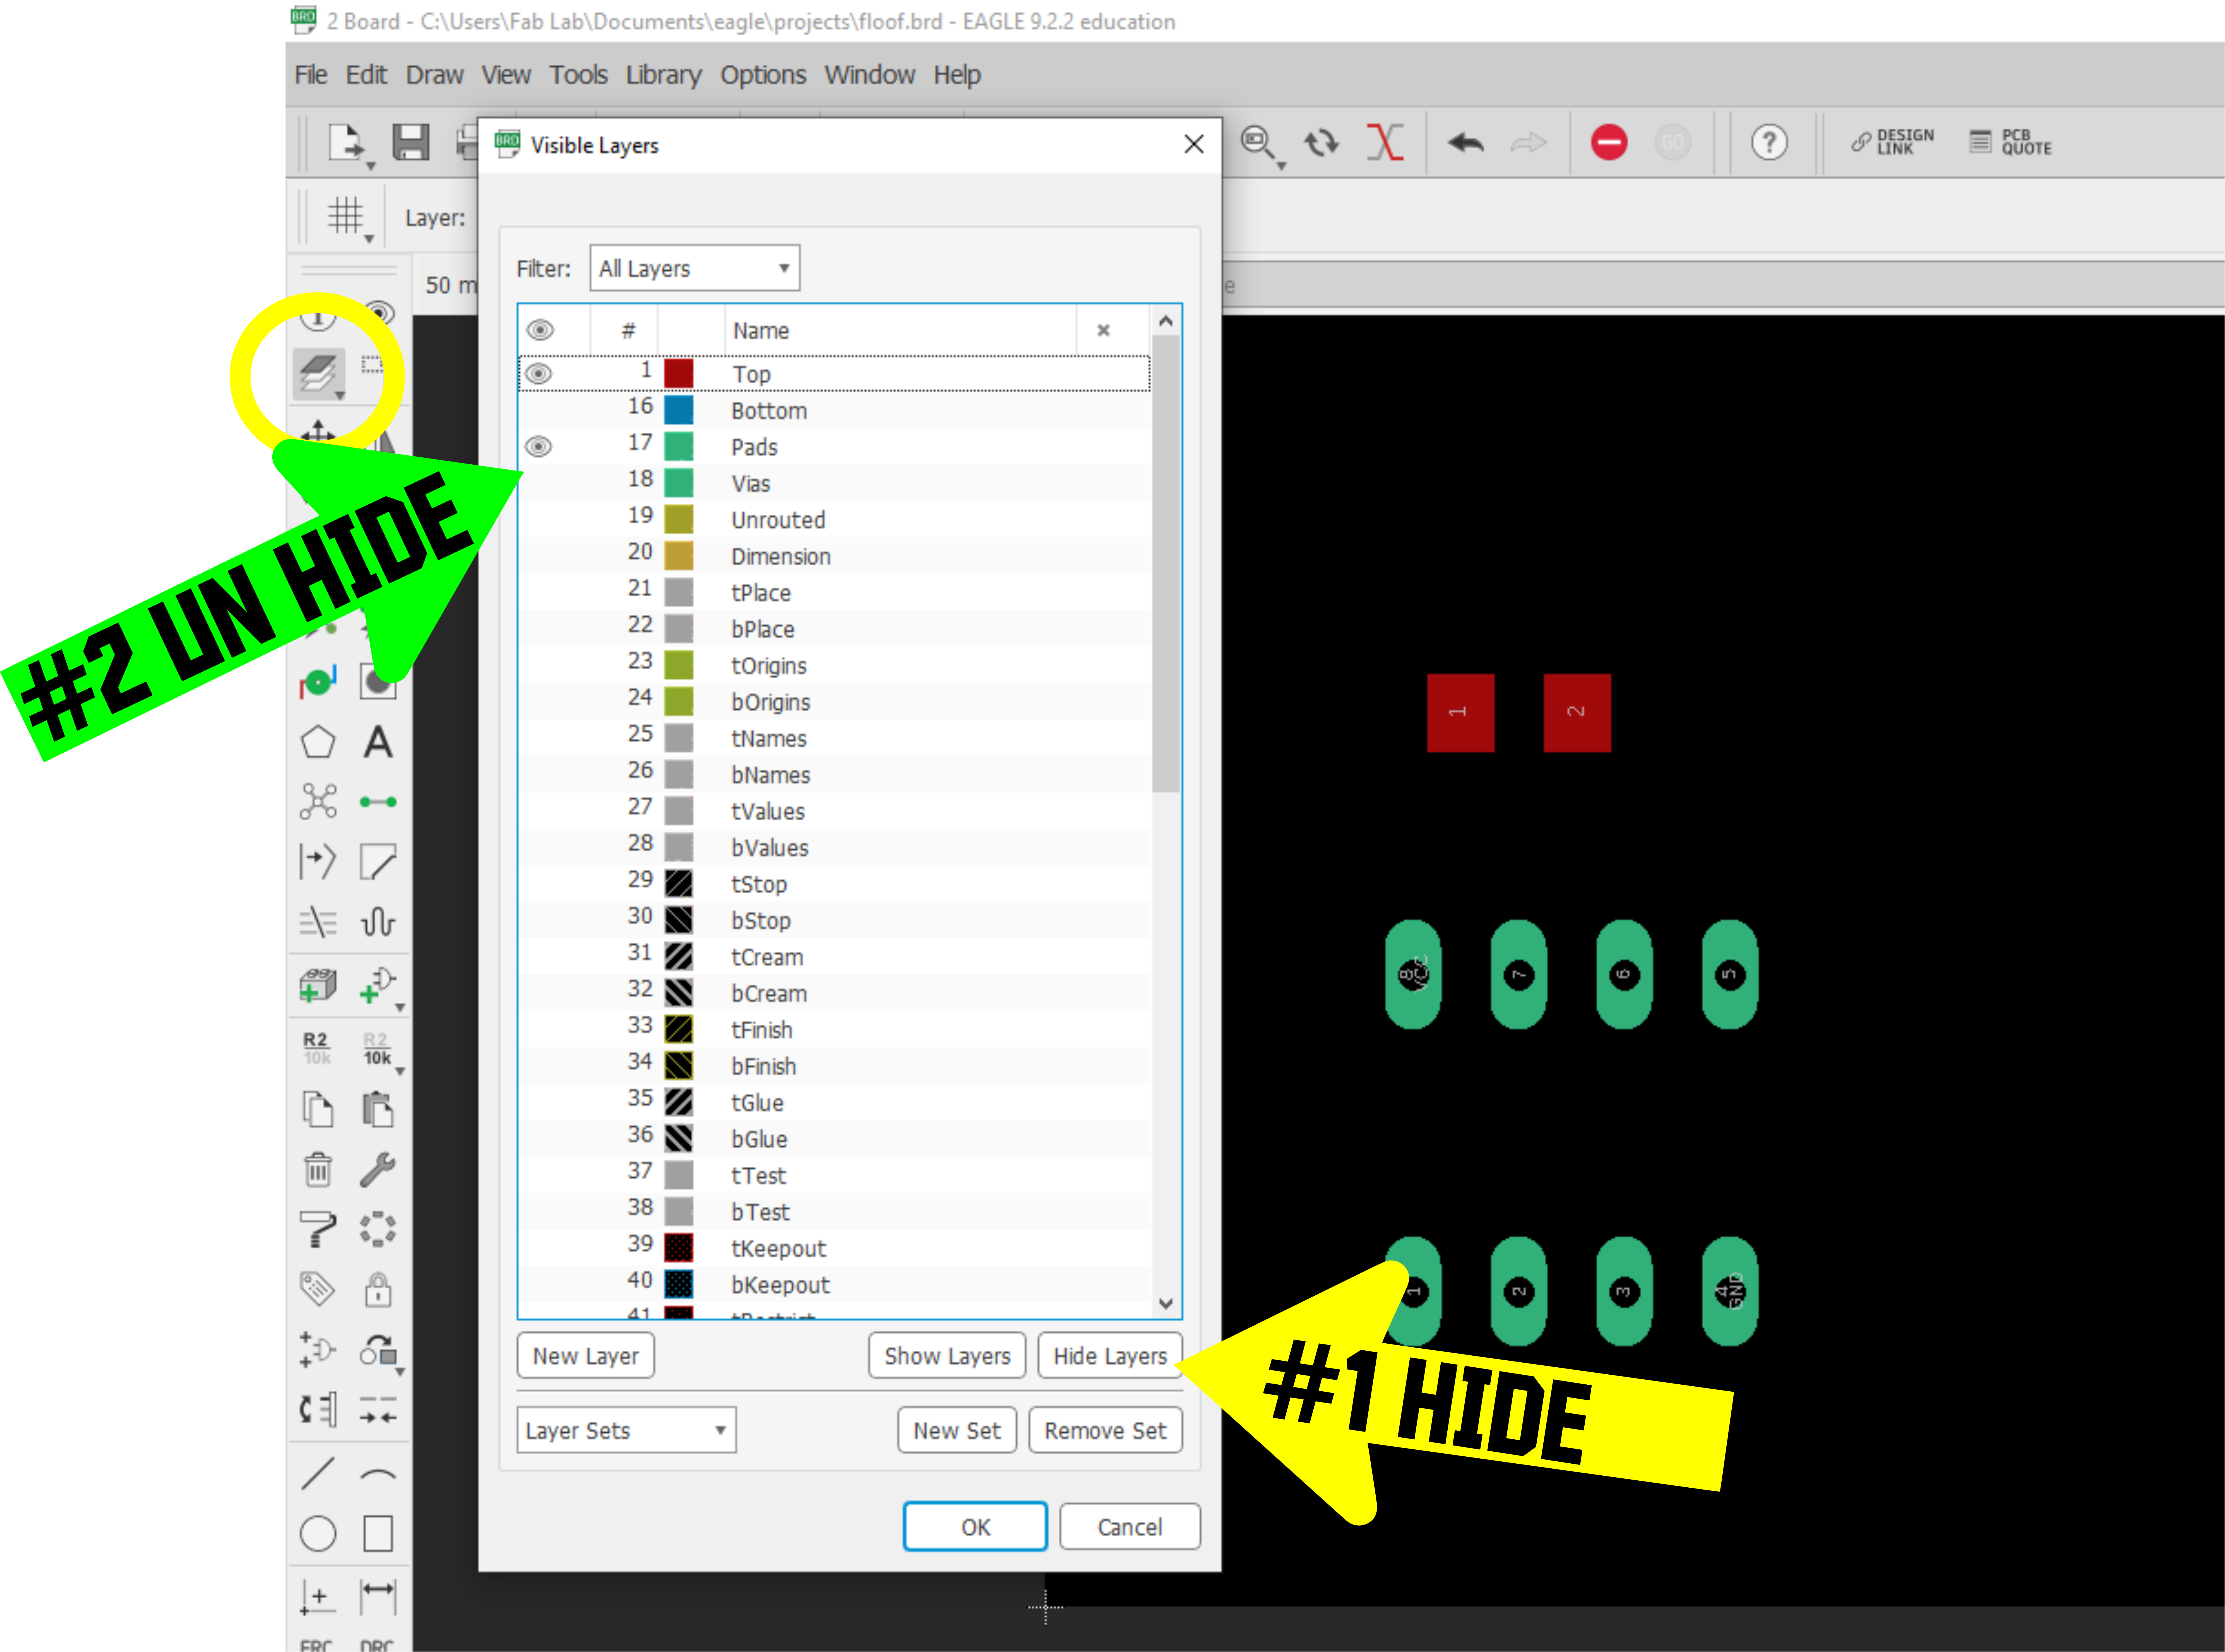The image size is (2225, 1652).
Task: Click the blue Bottom layer color swatch
Action: point(679,410)
